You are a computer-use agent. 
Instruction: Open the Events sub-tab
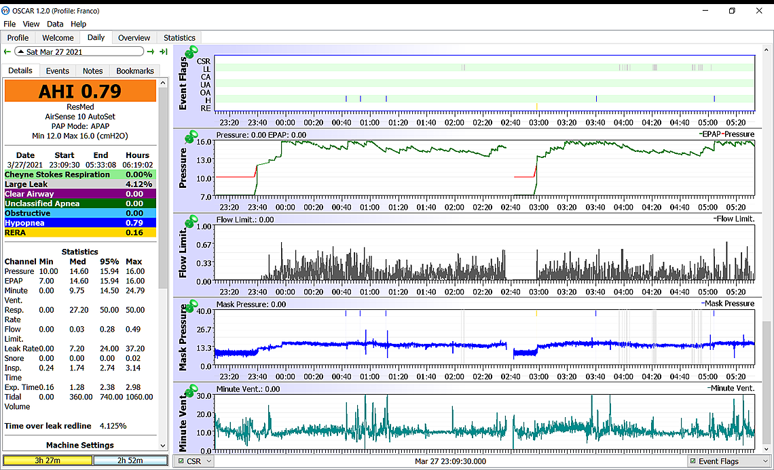[x=57, y=71]
